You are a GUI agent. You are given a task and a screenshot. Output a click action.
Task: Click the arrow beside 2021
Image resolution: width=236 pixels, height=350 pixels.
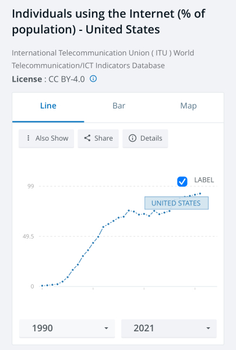(208, 328)
